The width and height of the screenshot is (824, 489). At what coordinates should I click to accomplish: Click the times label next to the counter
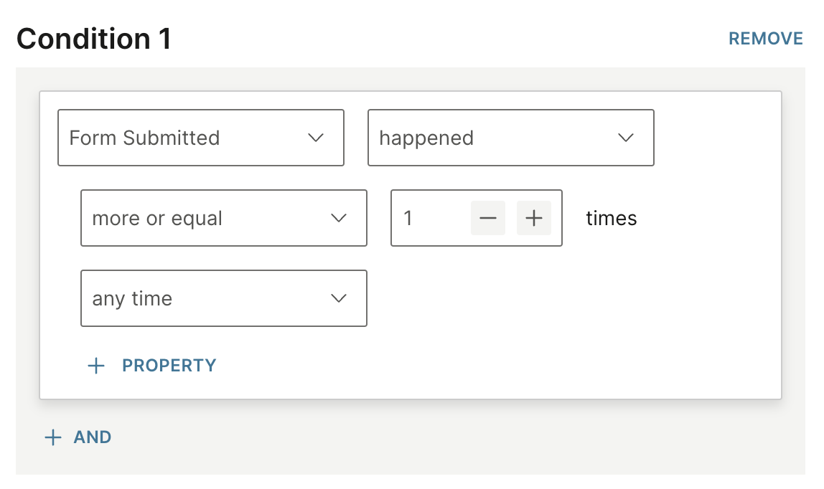tap(612, 218)
